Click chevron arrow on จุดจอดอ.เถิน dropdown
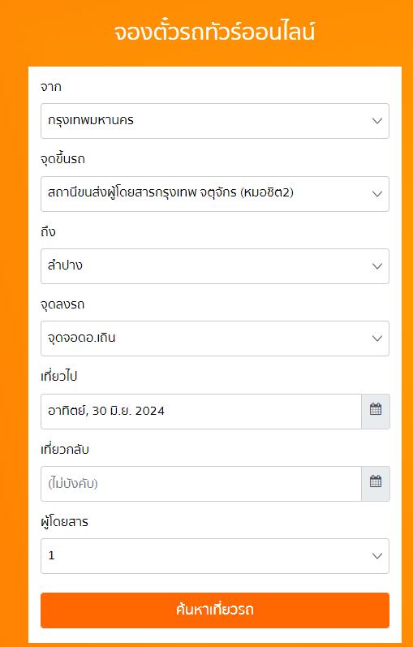This screenshot has height=647, width=413. (x=376, y=339)
